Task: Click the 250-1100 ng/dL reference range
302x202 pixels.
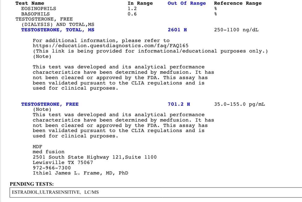Action: (x=236, y=30)
